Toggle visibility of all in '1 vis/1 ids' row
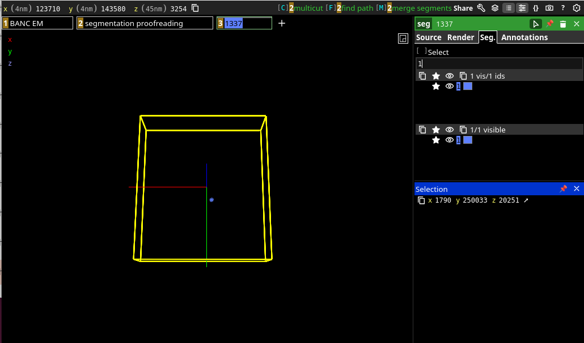 (x=450, y=76)
